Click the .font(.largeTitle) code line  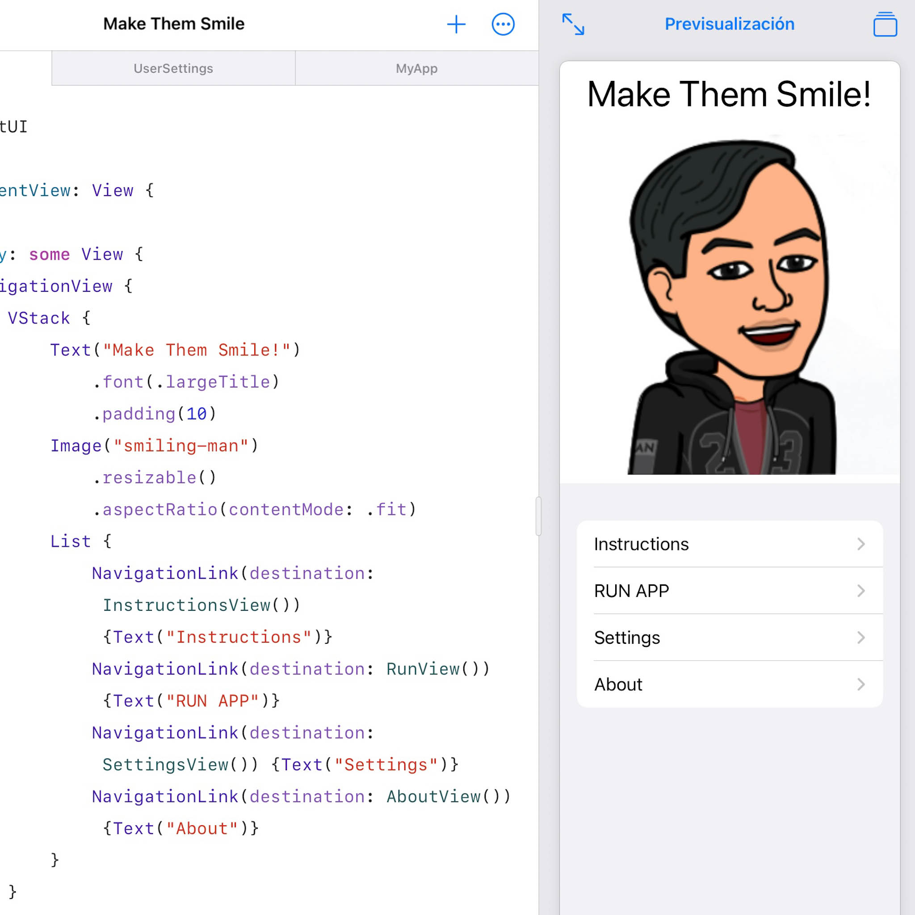tap(186, 382)
